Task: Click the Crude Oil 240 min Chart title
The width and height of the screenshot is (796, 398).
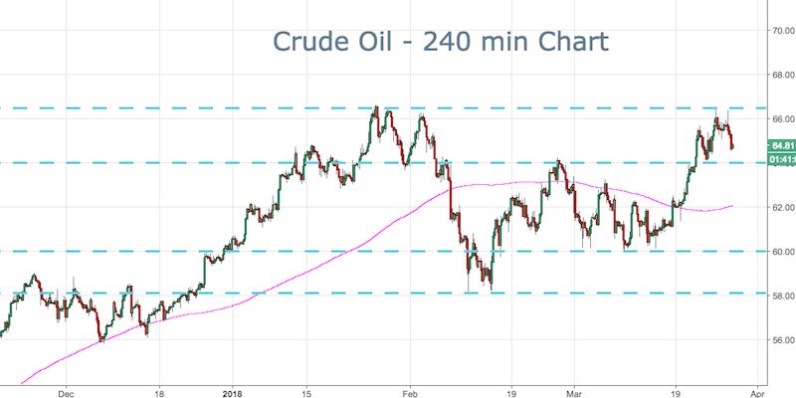Action: (x=439, y=43)
